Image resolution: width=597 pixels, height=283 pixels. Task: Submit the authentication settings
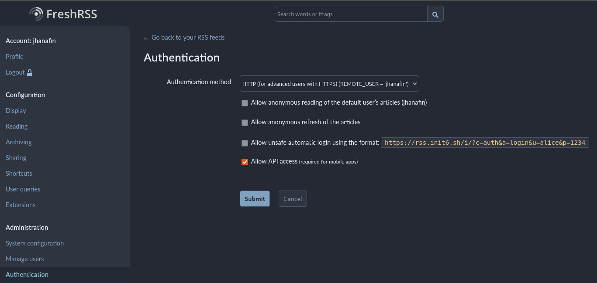tap(255, 198)
